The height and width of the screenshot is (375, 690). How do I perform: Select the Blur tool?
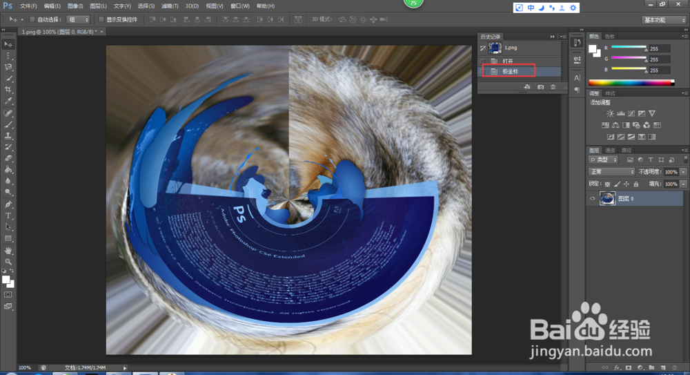pyautogui.click(x=8, y=181)
